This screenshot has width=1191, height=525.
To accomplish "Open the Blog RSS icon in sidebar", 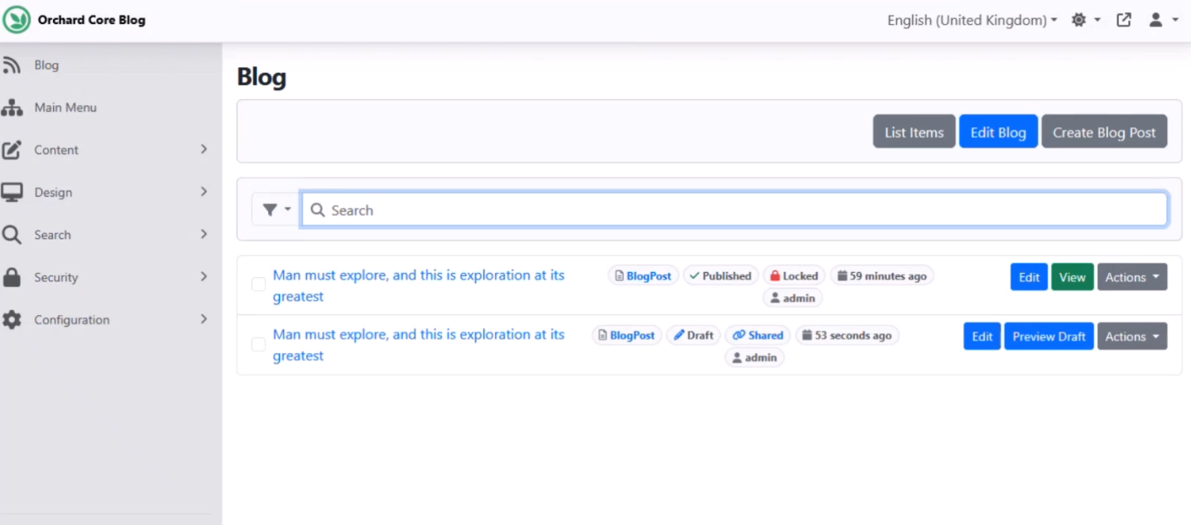I will (x=12, y=64).
